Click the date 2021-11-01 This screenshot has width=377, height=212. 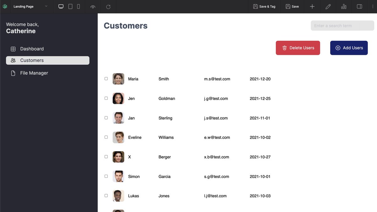pyautogui.click(x=260, y=118)
